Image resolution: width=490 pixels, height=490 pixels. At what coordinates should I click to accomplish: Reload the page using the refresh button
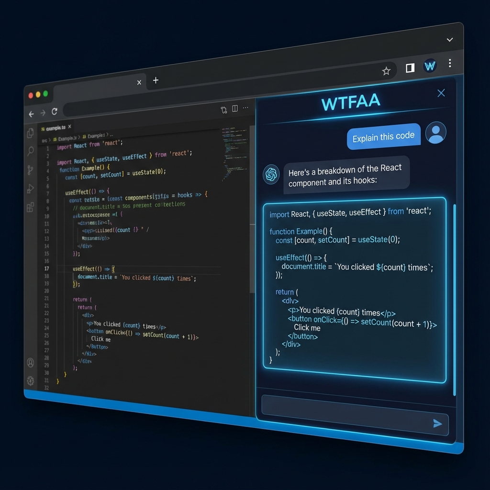coord(55,111)
